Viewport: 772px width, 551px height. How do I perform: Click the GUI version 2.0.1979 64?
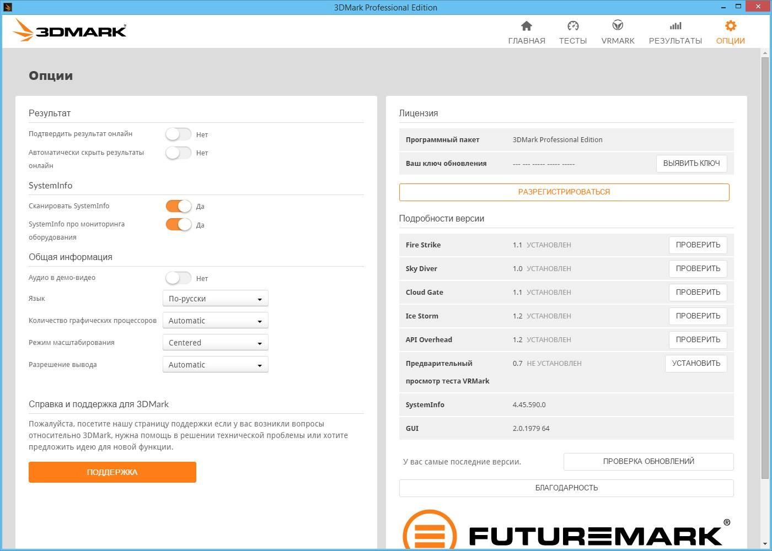pyautogui.click(x=531, y=428)
